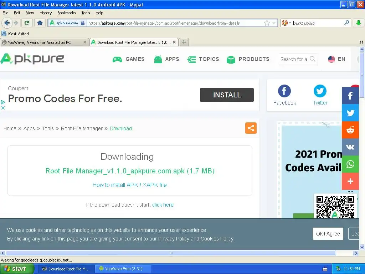Screen dimensions: 365x274
Task: Open the PRODUCTS section
Action: tap(248, 59)
